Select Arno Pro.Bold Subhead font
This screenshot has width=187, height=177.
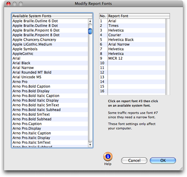(x=50, y=119)
